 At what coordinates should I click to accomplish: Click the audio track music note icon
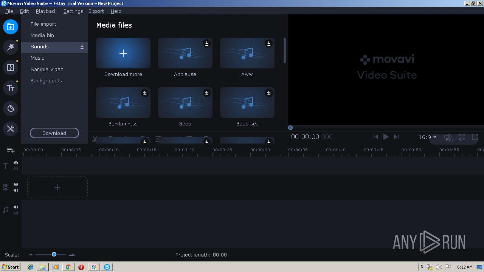6,210
